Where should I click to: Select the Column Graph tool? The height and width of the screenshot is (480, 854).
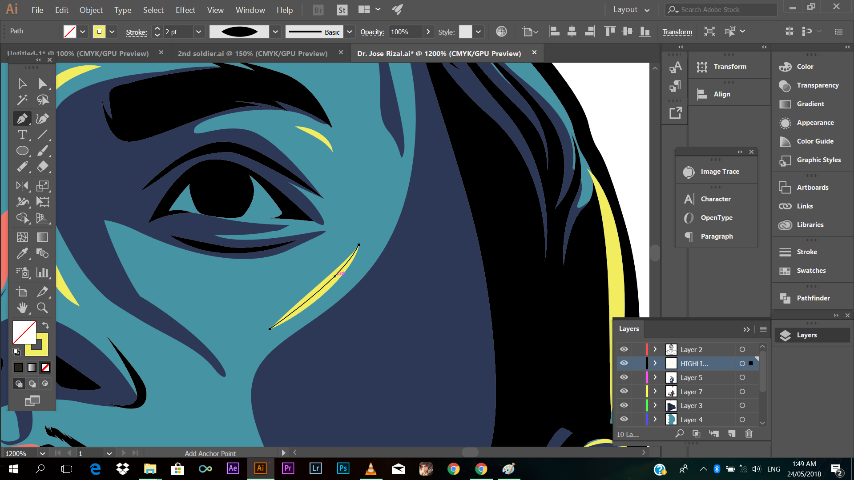(x=43, y=272)
